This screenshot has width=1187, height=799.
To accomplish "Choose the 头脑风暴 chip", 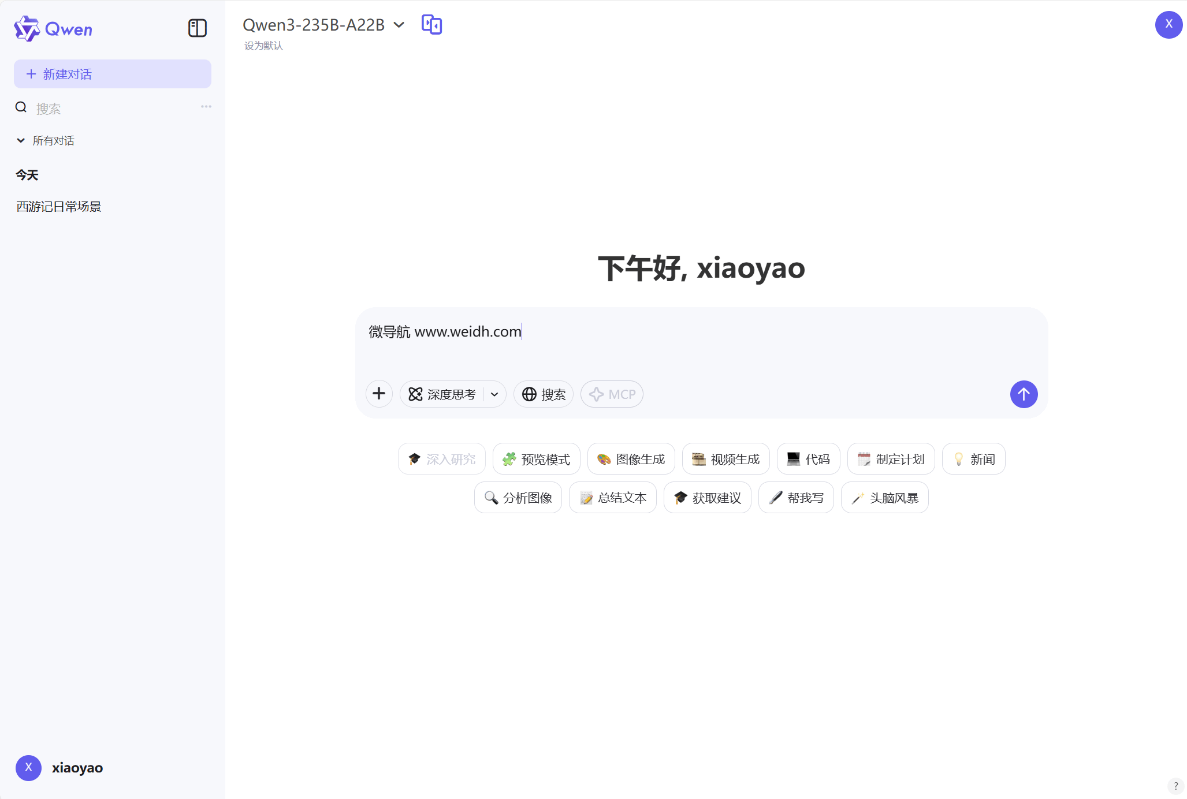I will point(885,498).
